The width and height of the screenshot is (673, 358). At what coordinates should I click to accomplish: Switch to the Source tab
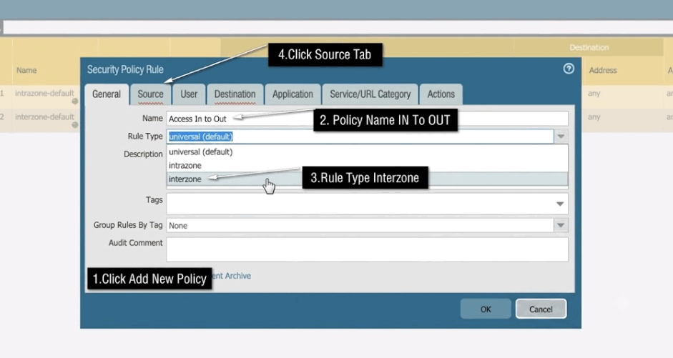(150, 94)
